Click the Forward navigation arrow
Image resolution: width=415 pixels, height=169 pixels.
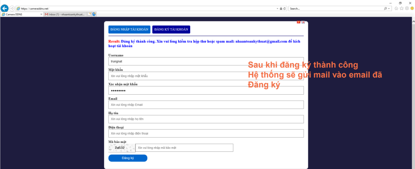coord(12,9)
